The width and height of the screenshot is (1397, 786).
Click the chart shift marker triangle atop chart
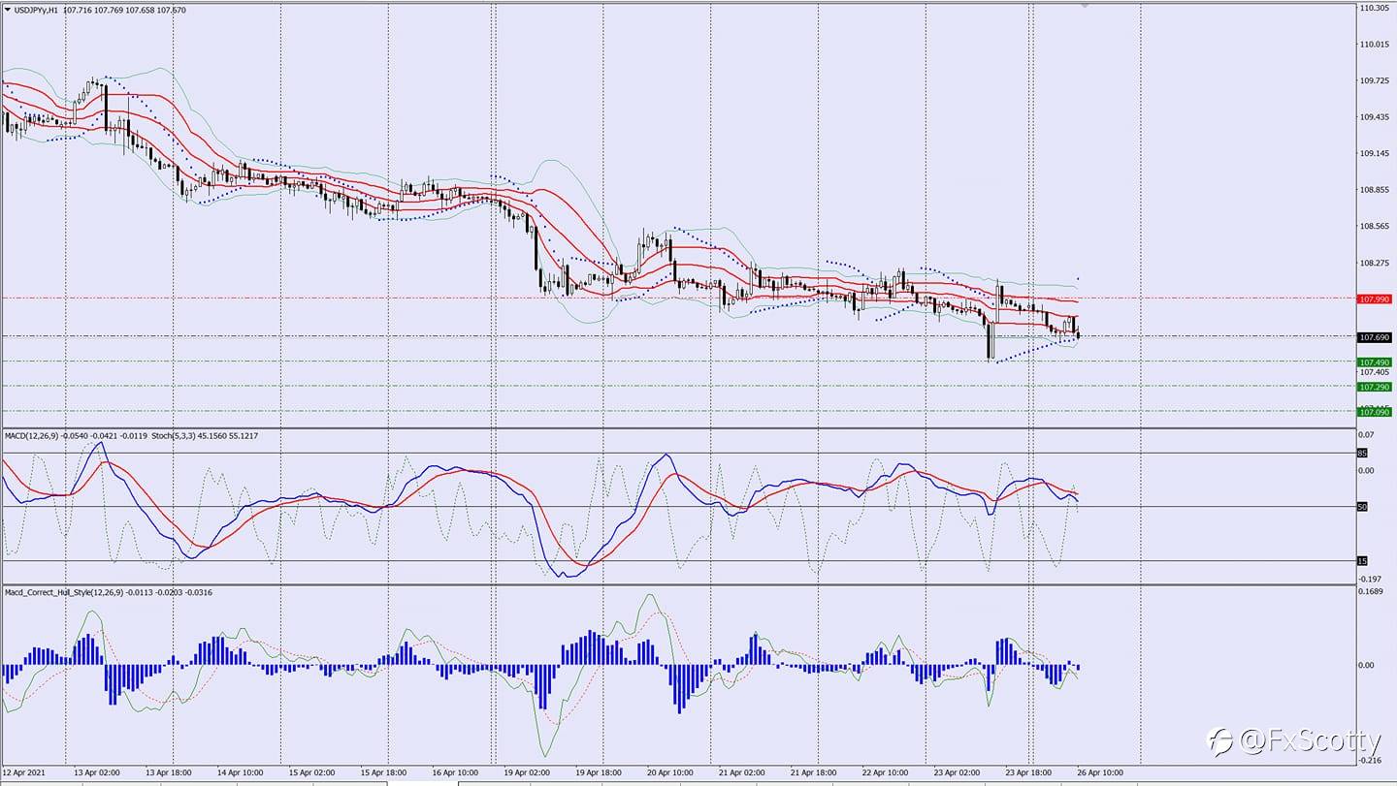1085,6
